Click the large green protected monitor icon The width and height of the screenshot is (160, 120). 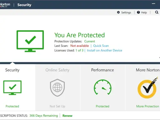coord(30,41)
